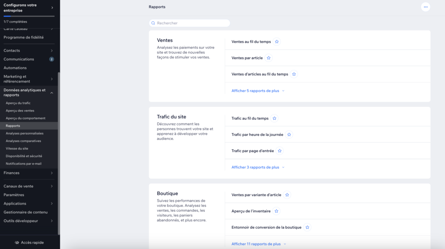Open the Trafic par heure de la journée report

pos(257,134)
